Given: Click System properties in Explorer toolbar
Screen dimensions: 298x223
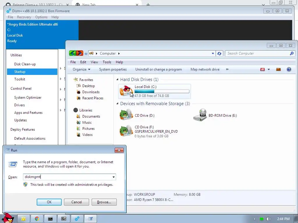Looking at the screenshot, I should (113, 69).
